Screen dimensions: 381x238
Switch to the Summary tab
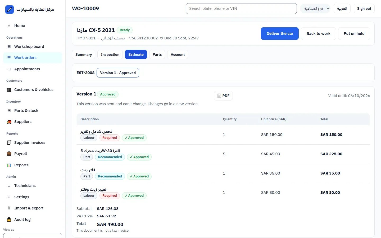84,54
